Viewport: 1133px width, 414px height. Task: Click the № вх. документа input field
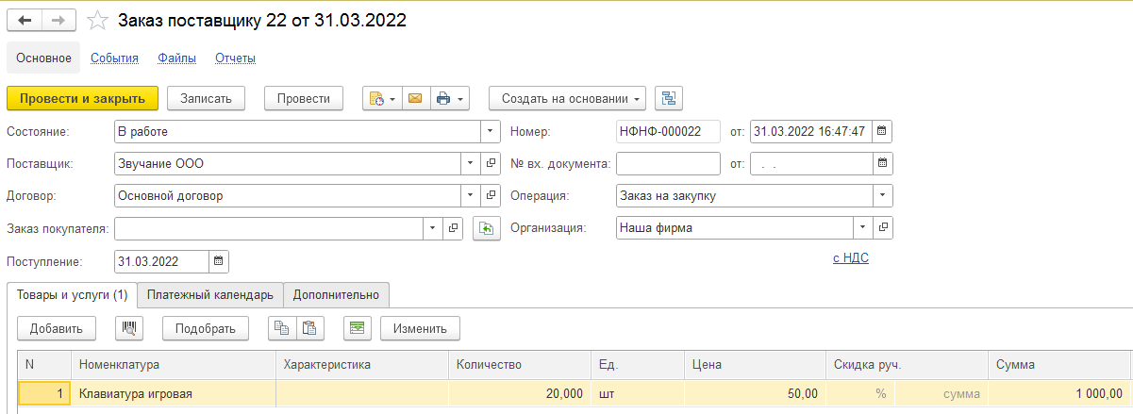tap(667, 164)
